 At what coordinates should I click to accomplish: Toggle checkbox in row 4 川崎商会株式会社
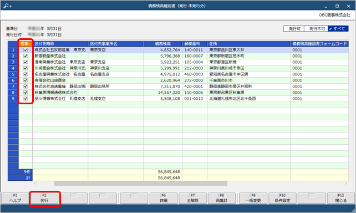point(26,68)
